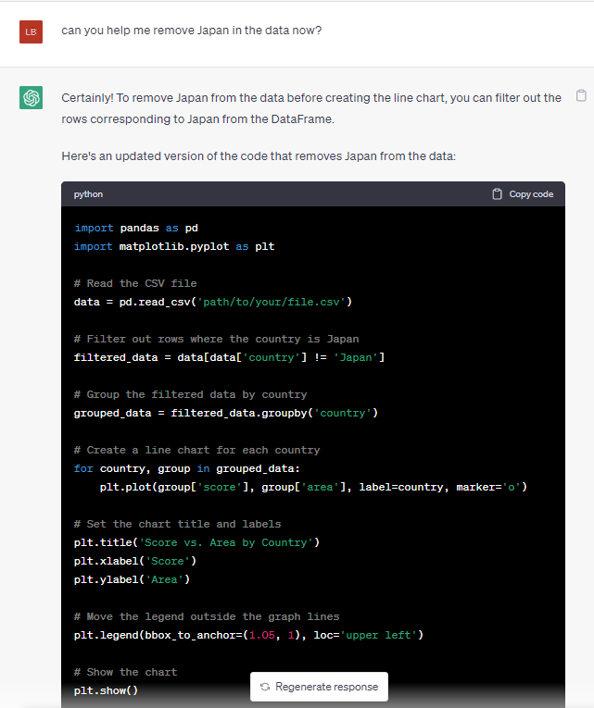Click the 'Certainly!' response paragraph

310,108
